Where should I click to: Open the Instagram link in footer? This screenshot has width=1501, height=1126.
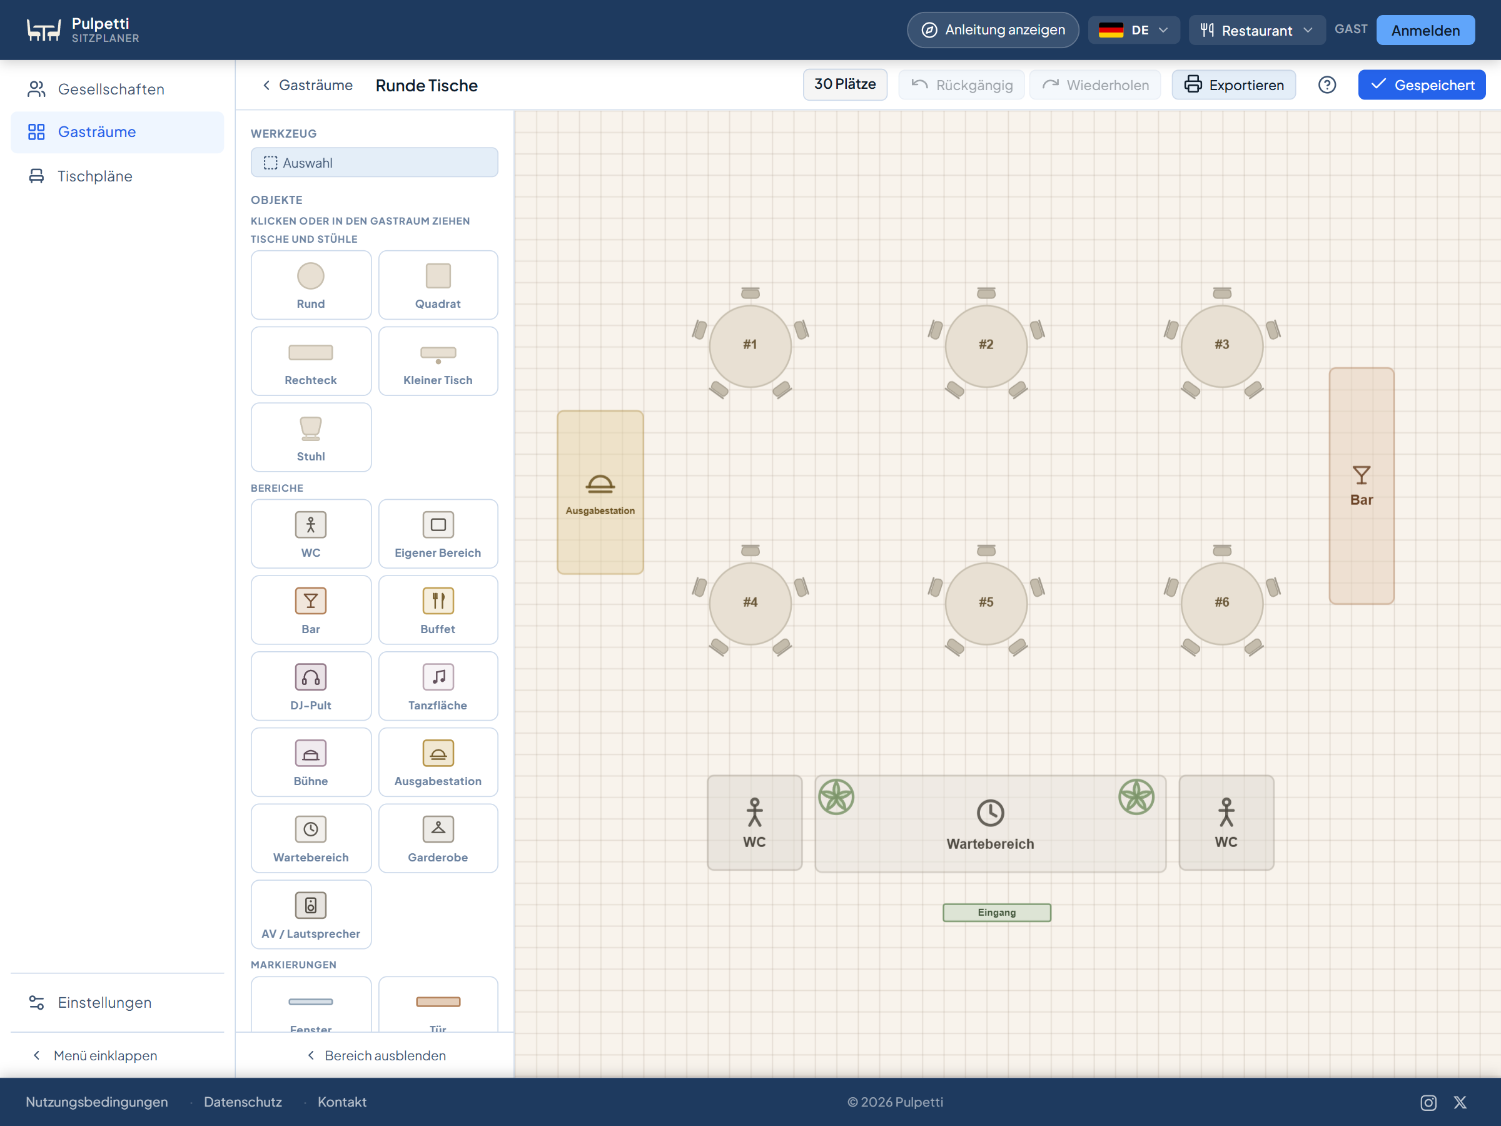[x=1428, y=1102]
